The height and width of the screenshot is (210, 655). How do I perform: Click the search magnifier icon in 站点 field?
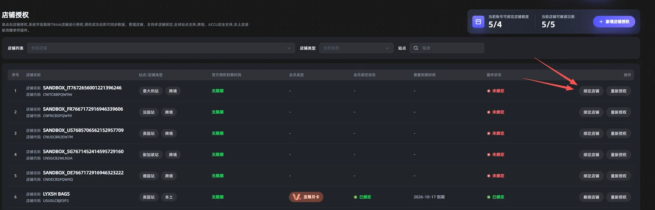[x=416, y=48]
